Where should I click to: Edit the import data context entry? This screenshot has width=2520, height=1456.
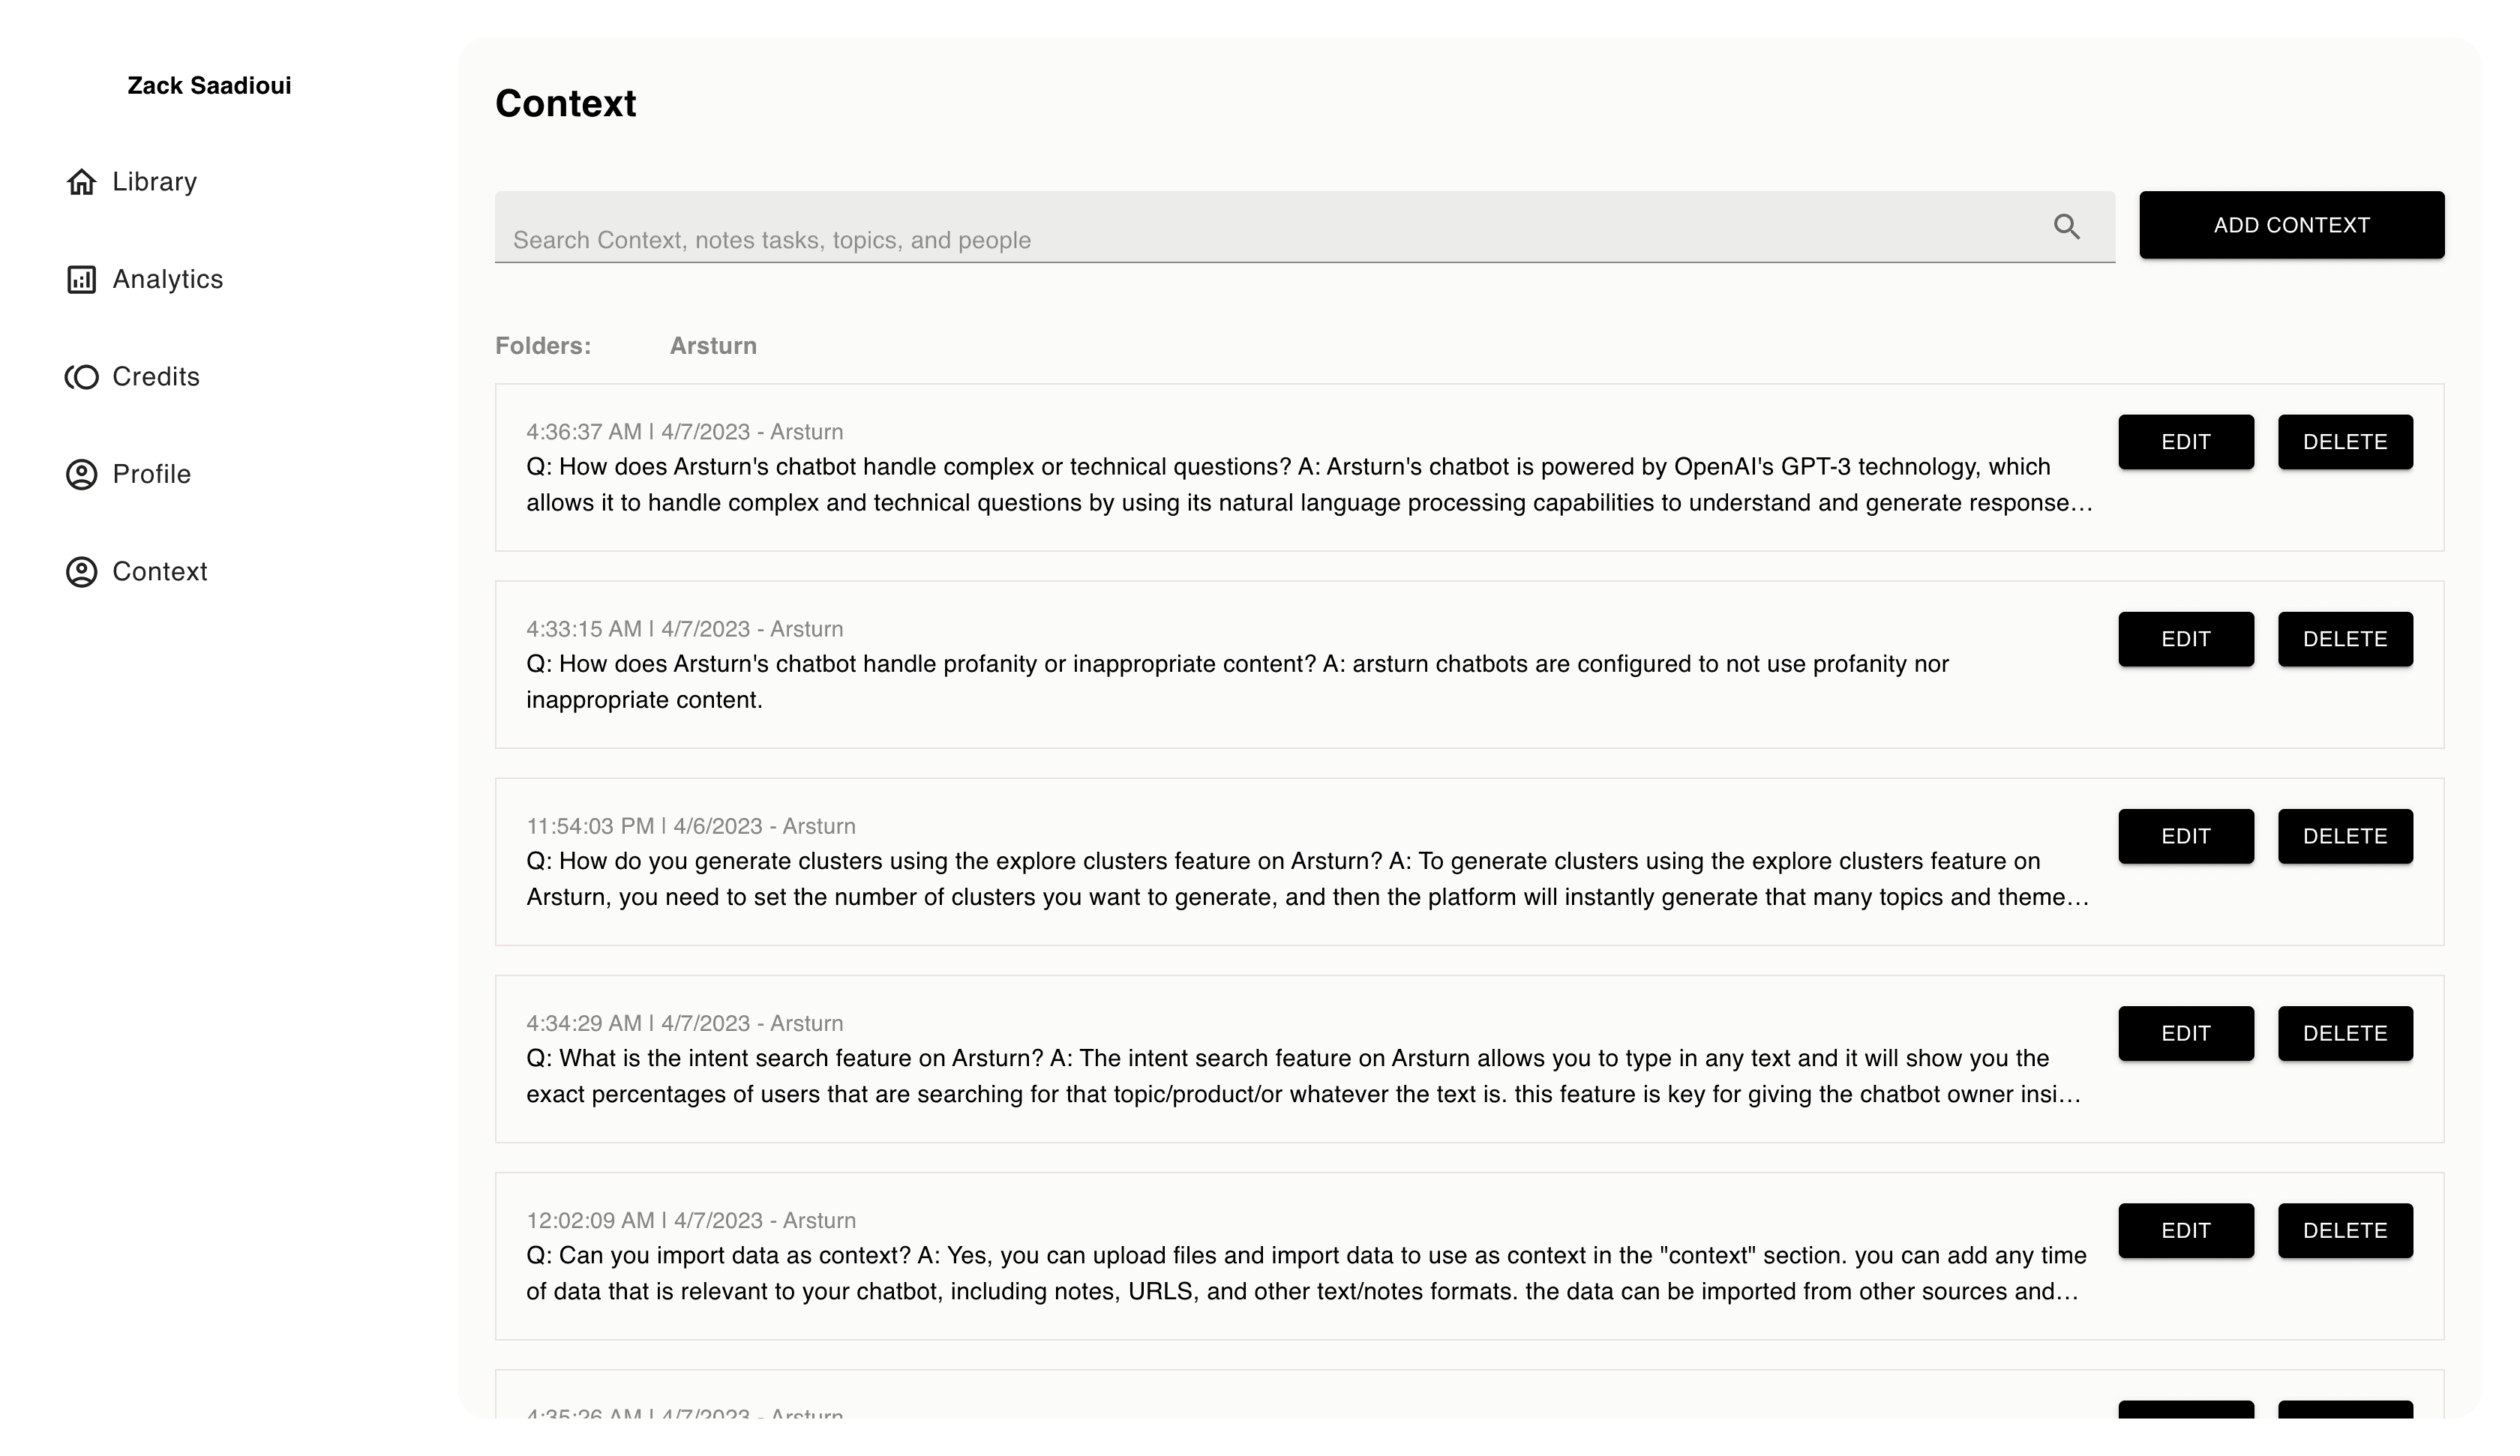coord(2185,1230)
